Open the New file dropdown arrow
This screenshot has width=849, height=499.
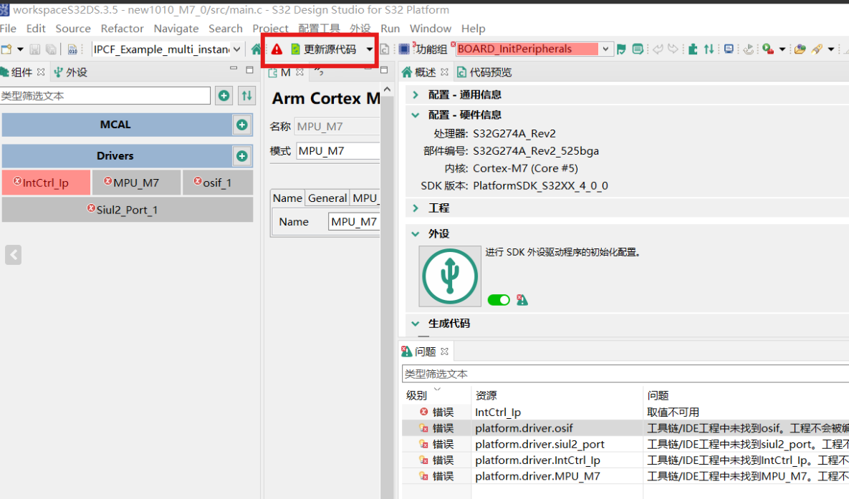(21, 49)
